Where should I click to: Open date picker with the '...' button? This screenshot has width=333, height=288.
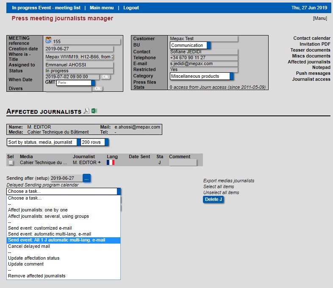[x=86, y=178]
